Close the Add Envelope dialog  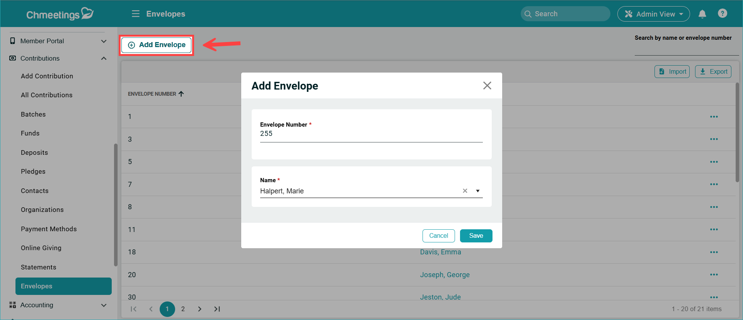point(487,86)
